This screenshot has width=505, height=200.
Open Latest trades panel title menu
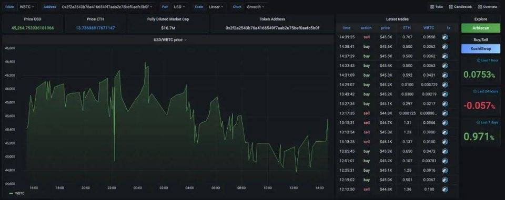[397, 19]
